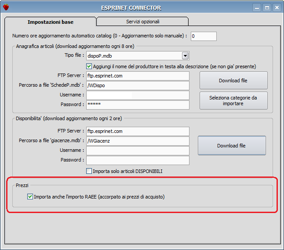Toggle Importa anche l'importo RAEE checkbox
The image size is (284, 250).
(x=30, y=196)
